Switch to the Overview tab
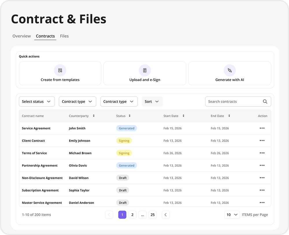Screen dimensions: 289x235 click(x=22, y=36)
